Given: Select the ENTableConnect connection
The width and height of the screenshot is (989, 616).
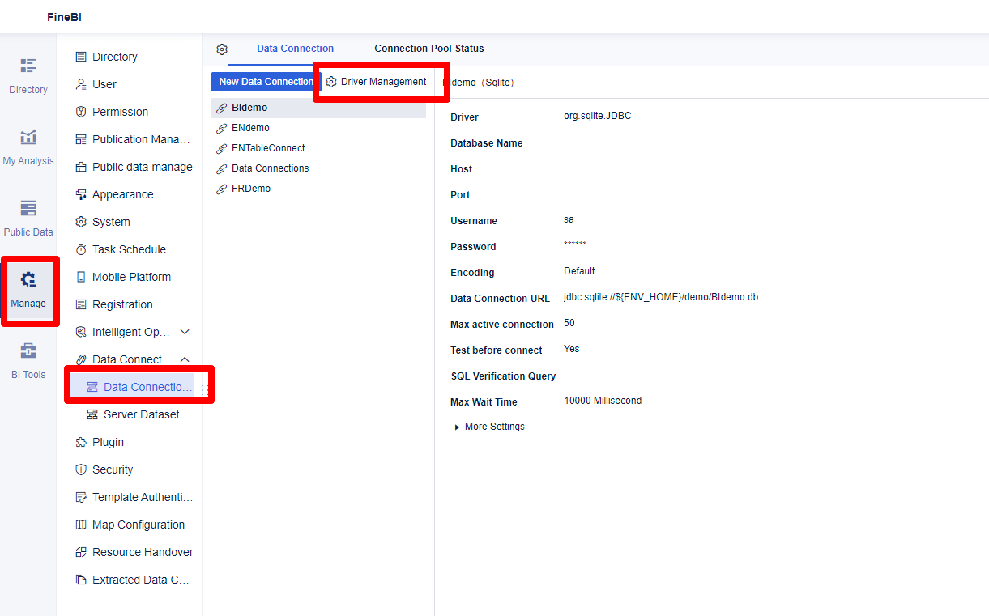Looking at the screenshot, I should point(318,148).
